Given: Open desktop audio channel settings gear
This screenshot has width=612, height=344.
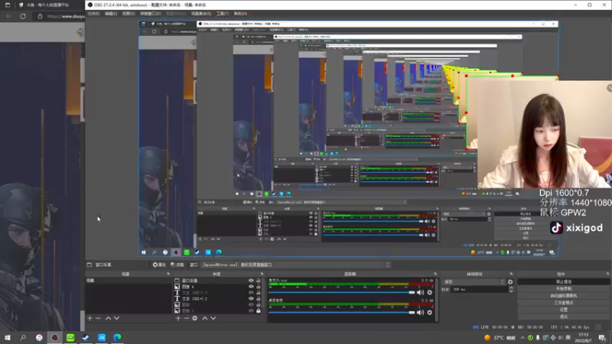Looking at the screenshot, I should click(x=430, y=313).
